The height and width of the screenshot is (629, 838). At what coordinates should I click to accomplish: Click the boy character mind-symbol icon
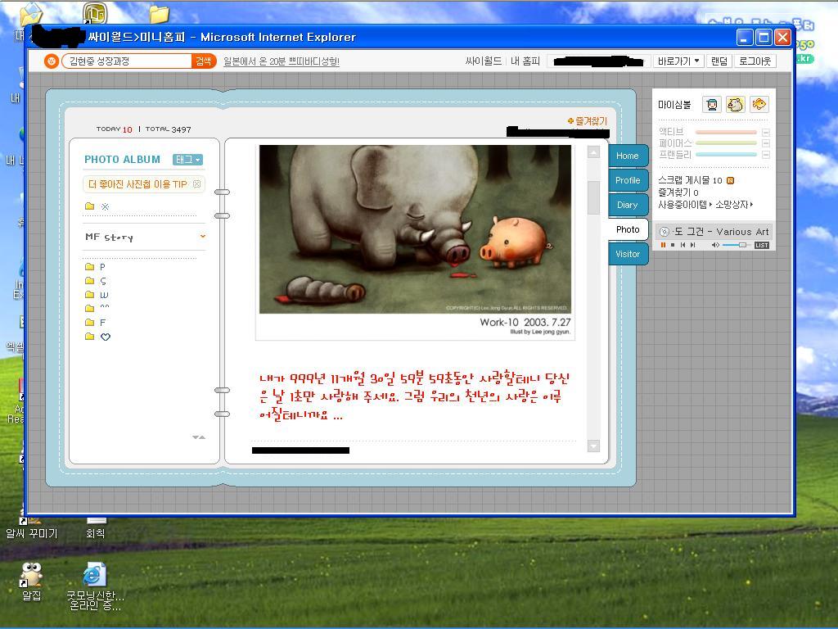[712, 104]
